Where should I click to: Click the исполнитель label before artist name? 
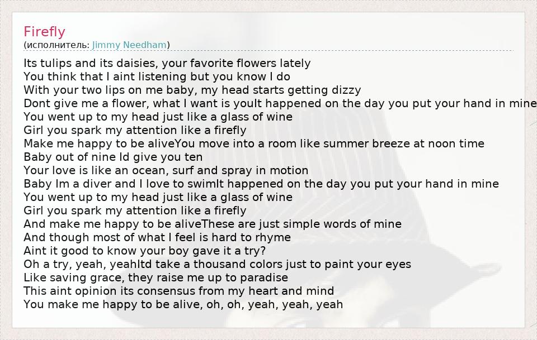56,45
